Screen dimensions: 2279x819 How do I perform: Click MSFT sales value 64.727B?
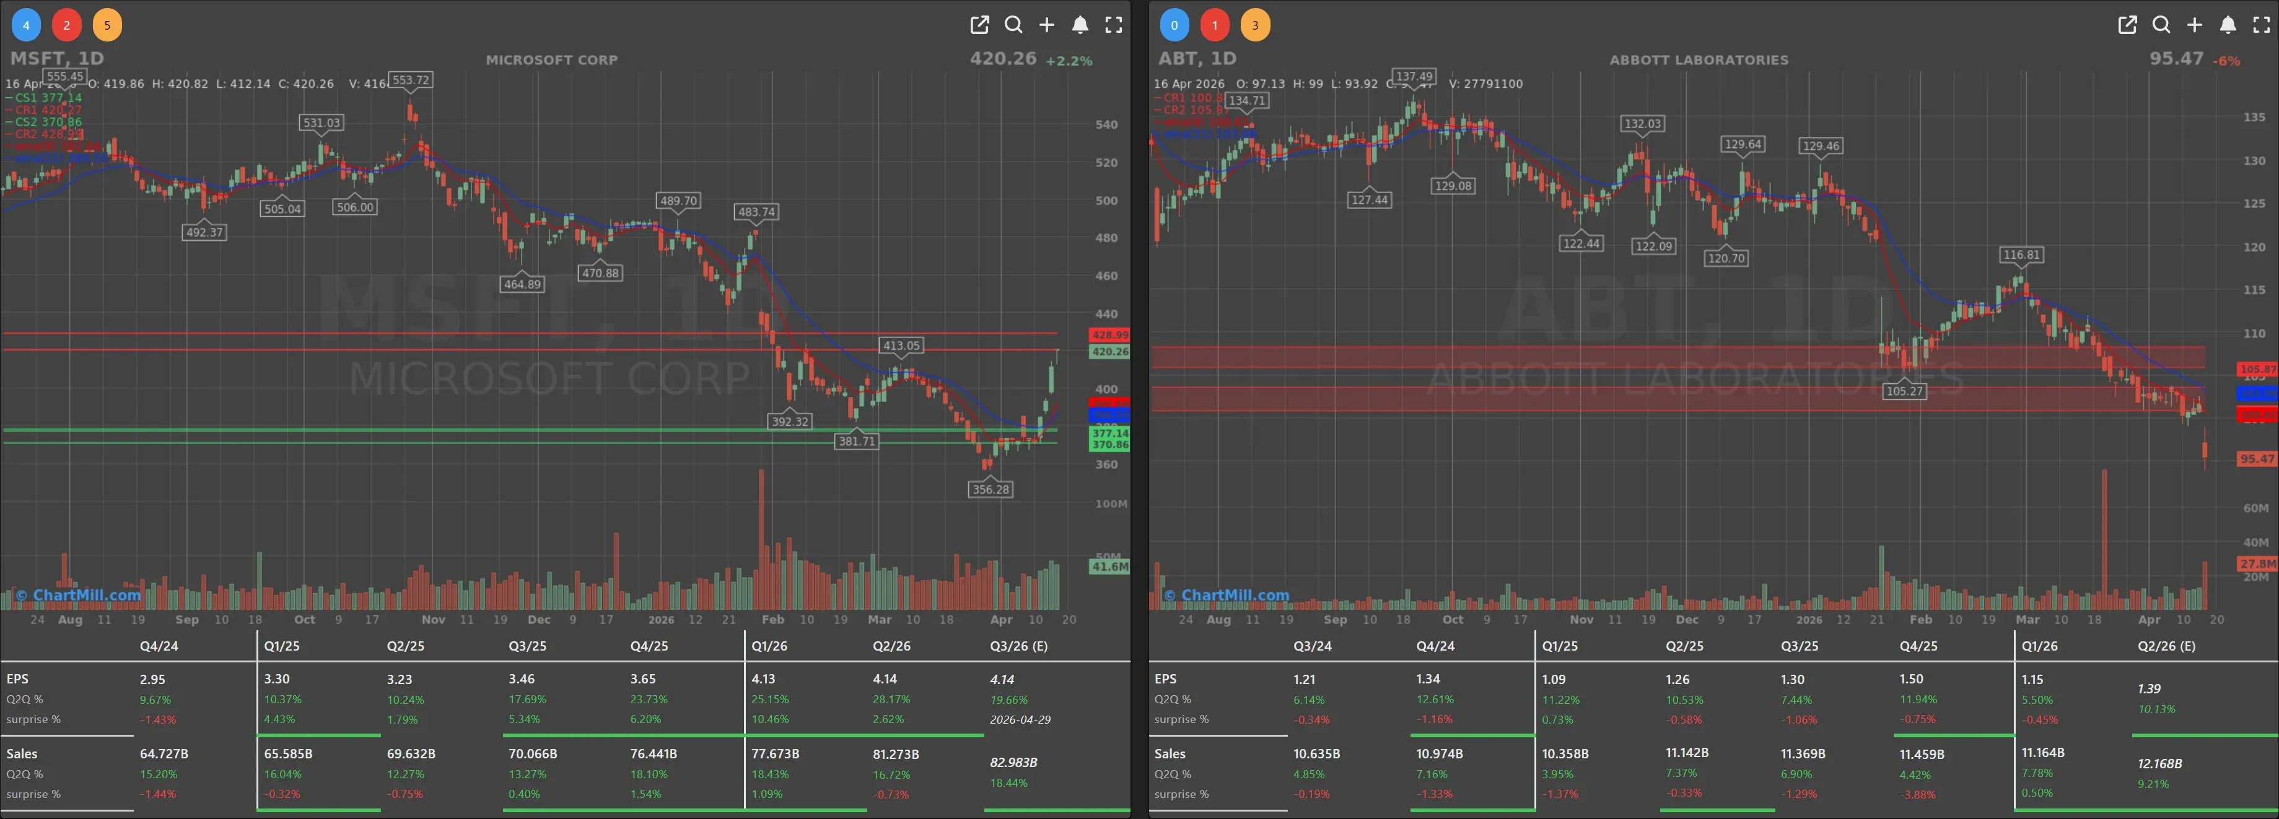[x=164, y=755]
